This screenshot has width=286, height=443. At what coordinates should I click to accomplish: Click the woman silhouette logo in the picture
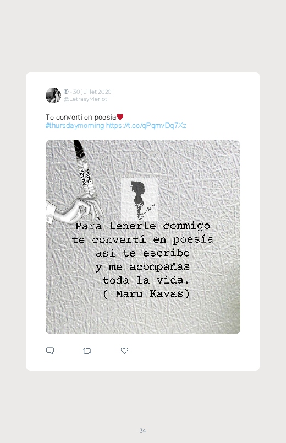pos(140,199)
